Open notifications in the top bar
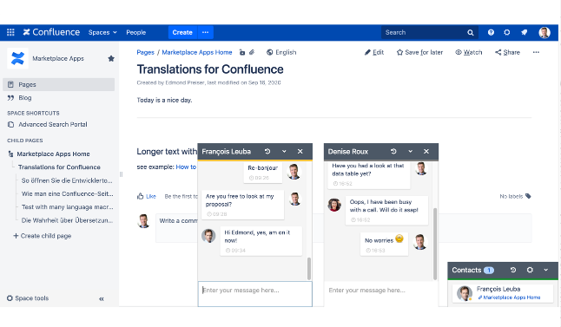561x327 pixels. (525, 32)
